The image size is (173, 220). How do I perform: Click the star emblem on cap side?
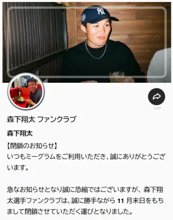click(83, 18)
